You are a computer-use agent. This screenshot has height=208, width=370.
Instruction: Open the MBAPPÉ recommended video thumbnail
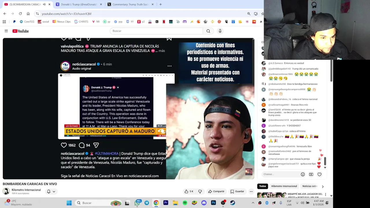[x=272, y=195]
